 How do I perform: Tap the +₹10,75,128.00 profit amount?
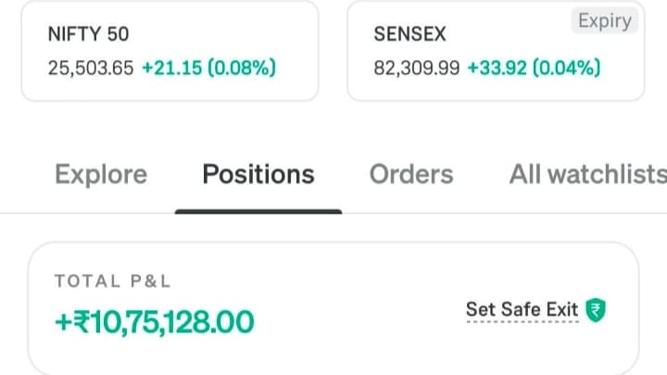[x=155, y=321]
